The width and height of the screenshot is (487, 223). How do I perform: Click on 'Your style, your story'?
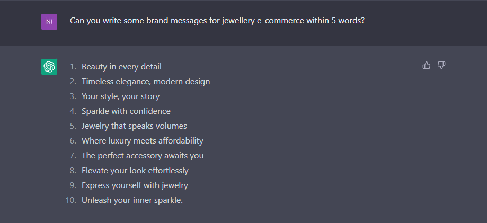point(120,96)
